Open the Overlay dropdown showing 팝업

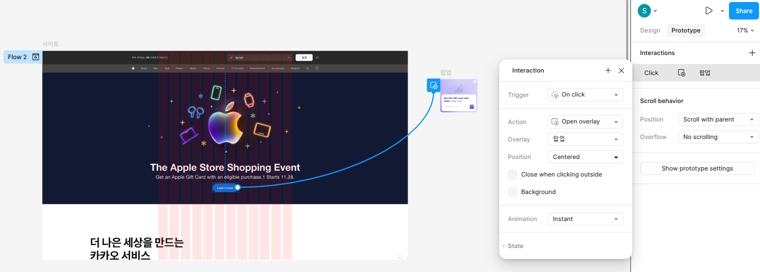tap(585, 139)
